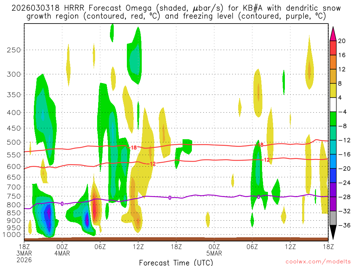This screenshot has height=266, width=354.
Task: Select the '3MAR' date label
Action: click(x=24, y=253)
